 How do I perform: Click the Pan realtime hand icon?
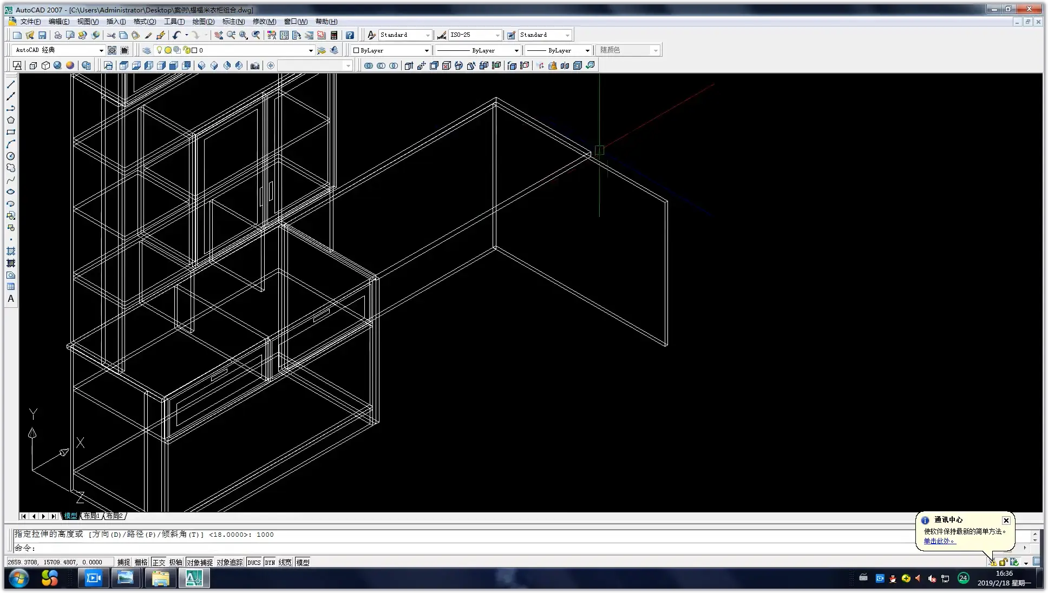coord(218,35)
